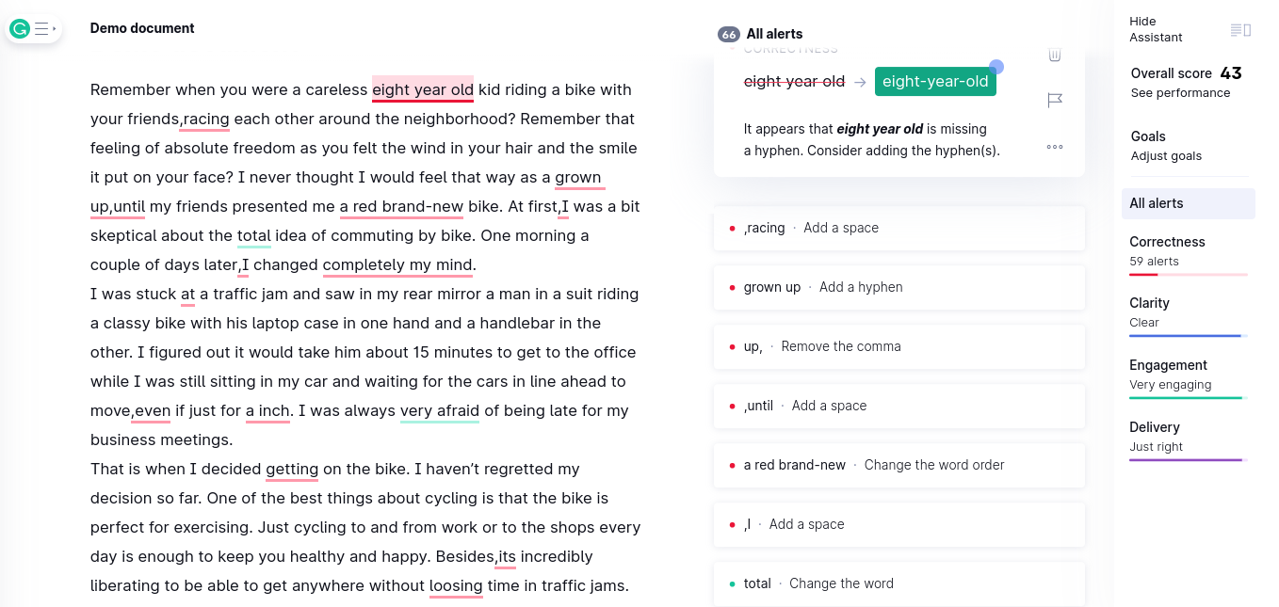
Task: Click the underlined word 'loosing' in the document
Action: click(x=456, y=586)
